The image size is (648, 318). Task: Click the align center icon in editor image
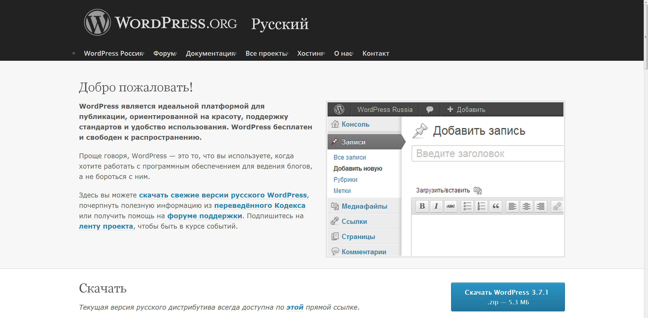pyautogui.click(x=526, y=206)
